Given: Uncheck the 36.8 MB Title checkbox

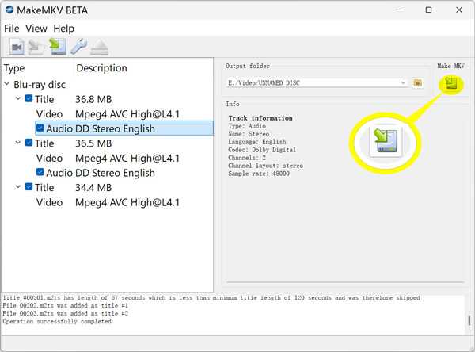Looking at the screenshot, I should 28,98.
